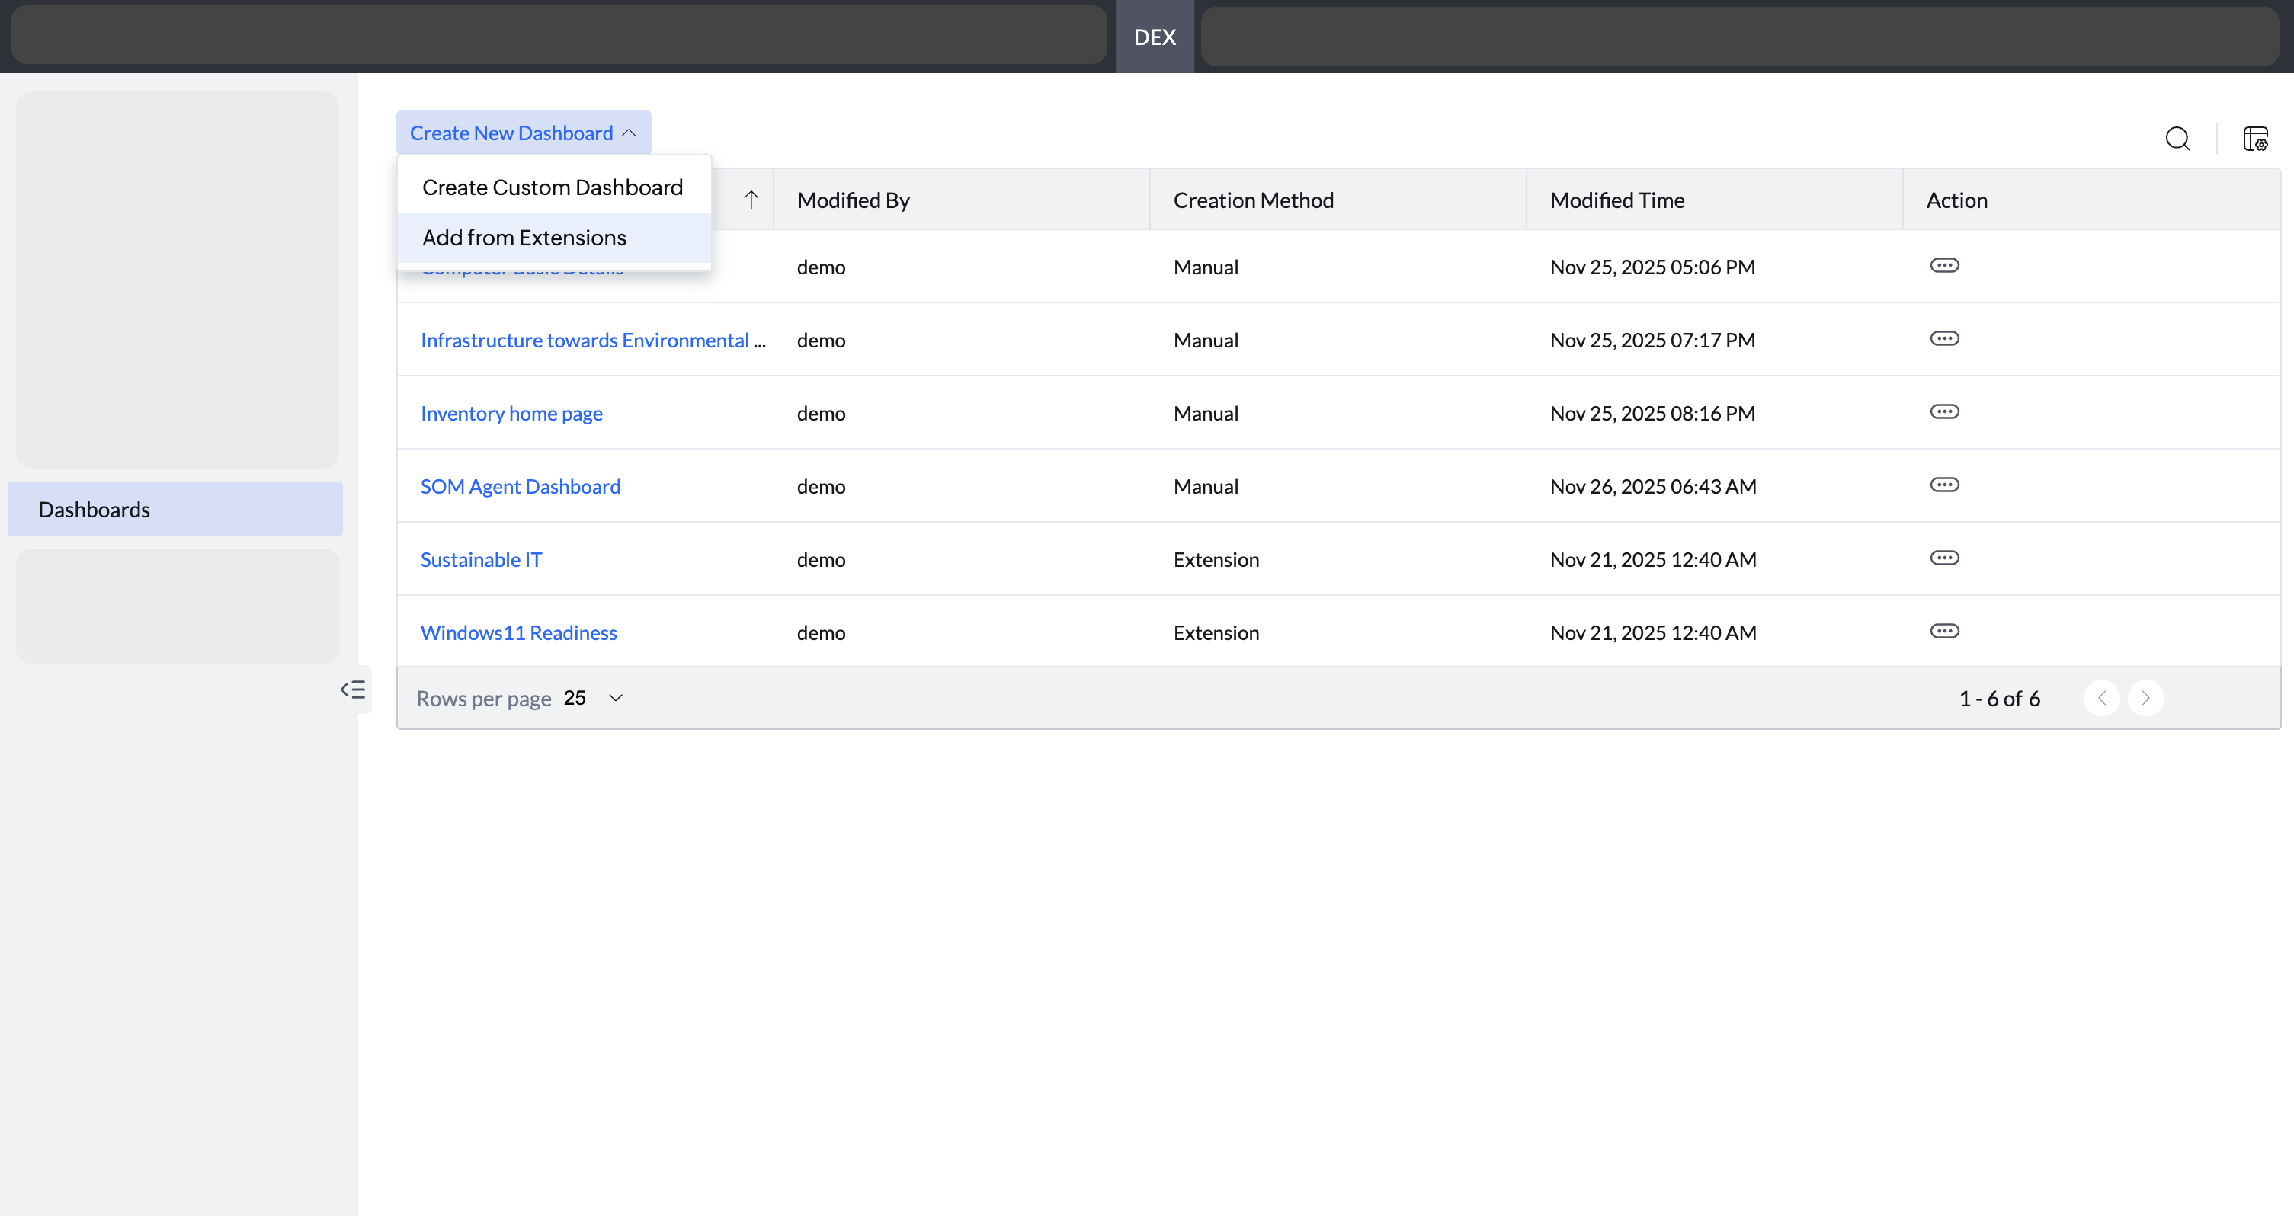Collapse the sidebar with the arrow icon

click(x=353, y=689)
